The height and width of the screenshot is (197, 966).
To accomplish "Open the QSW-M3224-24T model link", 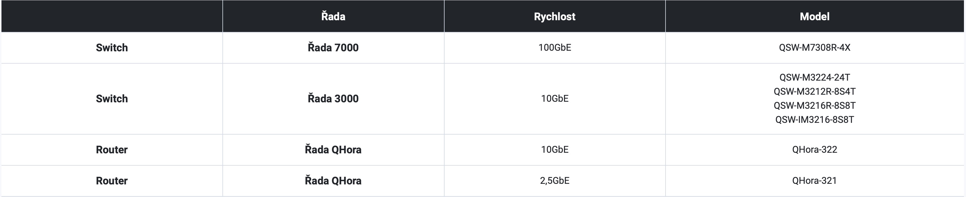I will (814, 77).
